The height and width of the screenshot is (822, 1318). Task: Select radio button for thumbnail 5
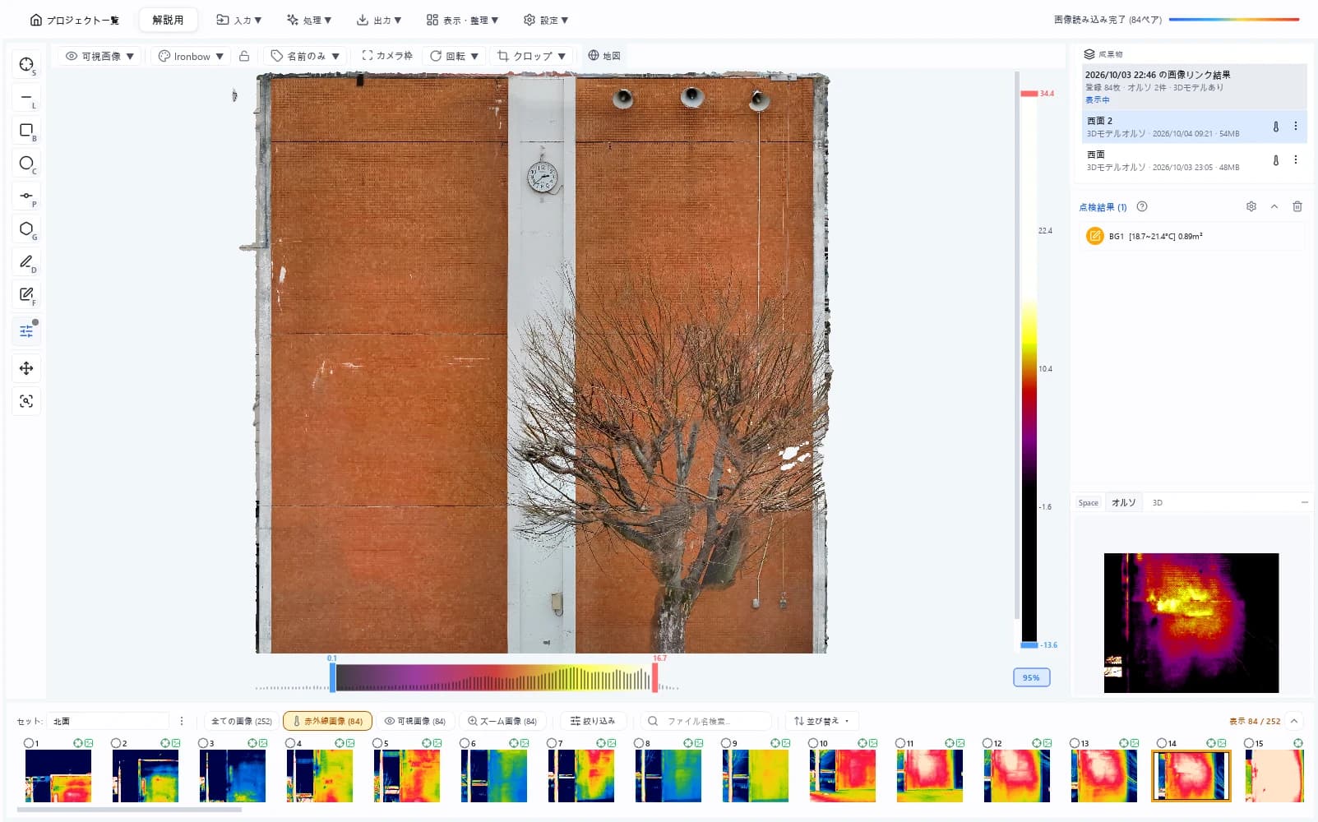378,743
